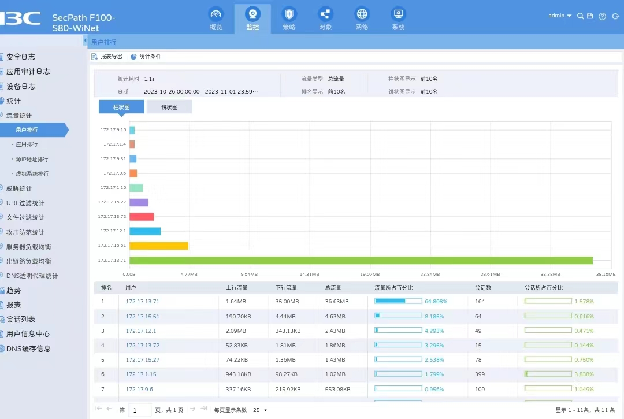Click the page number input field
Screen dimensions: 624x419
tap(140, 410)
